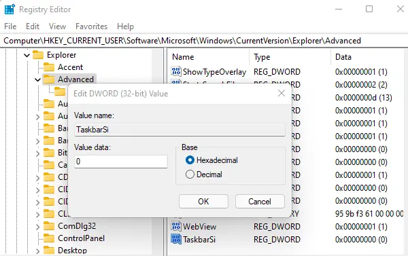Select the ShowTypeOverlay value name
Screen dimensions: 408x256
click(214, 72)
